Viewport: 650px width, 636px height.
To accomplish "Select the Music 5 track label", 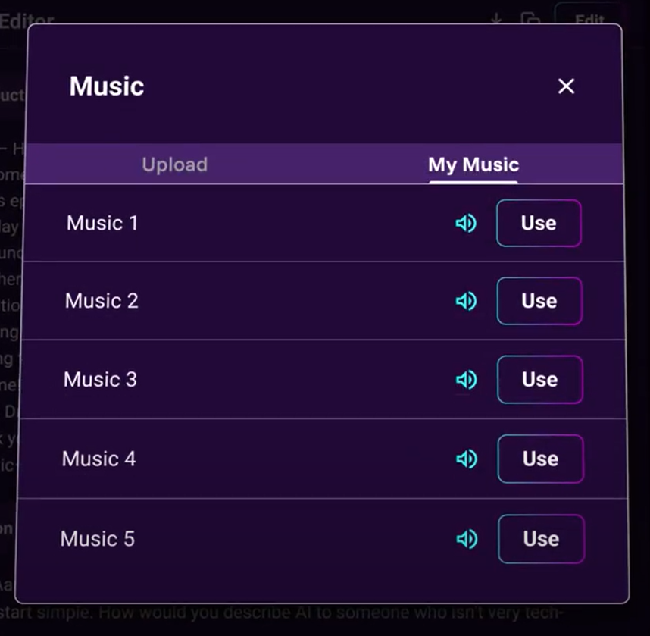I will pyautogui.click(x=98, y=539).
